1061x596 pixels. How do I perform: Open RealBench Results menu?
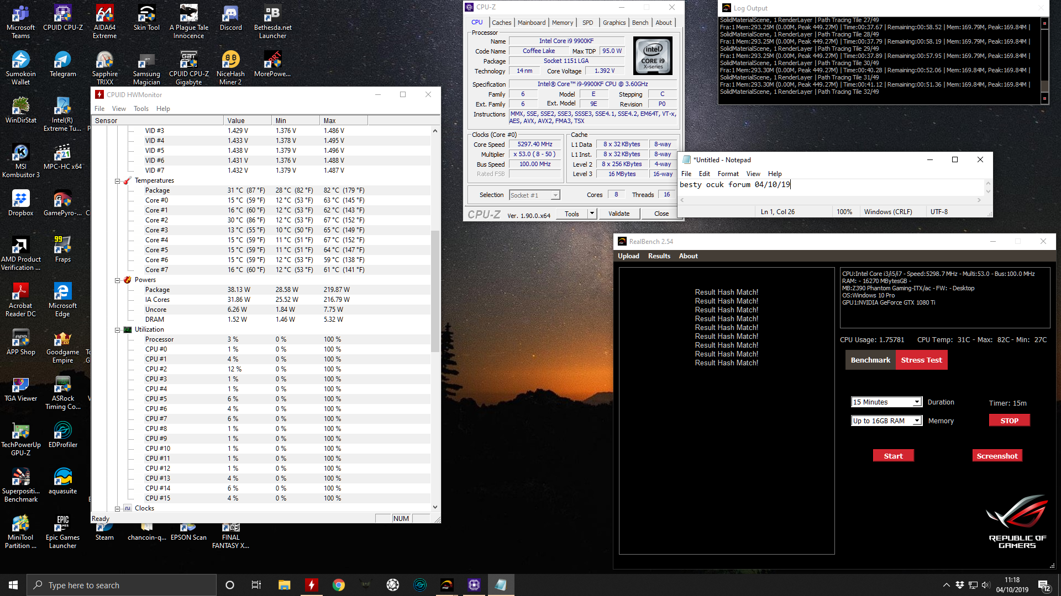pyautogui.click(x=659, y=256)
